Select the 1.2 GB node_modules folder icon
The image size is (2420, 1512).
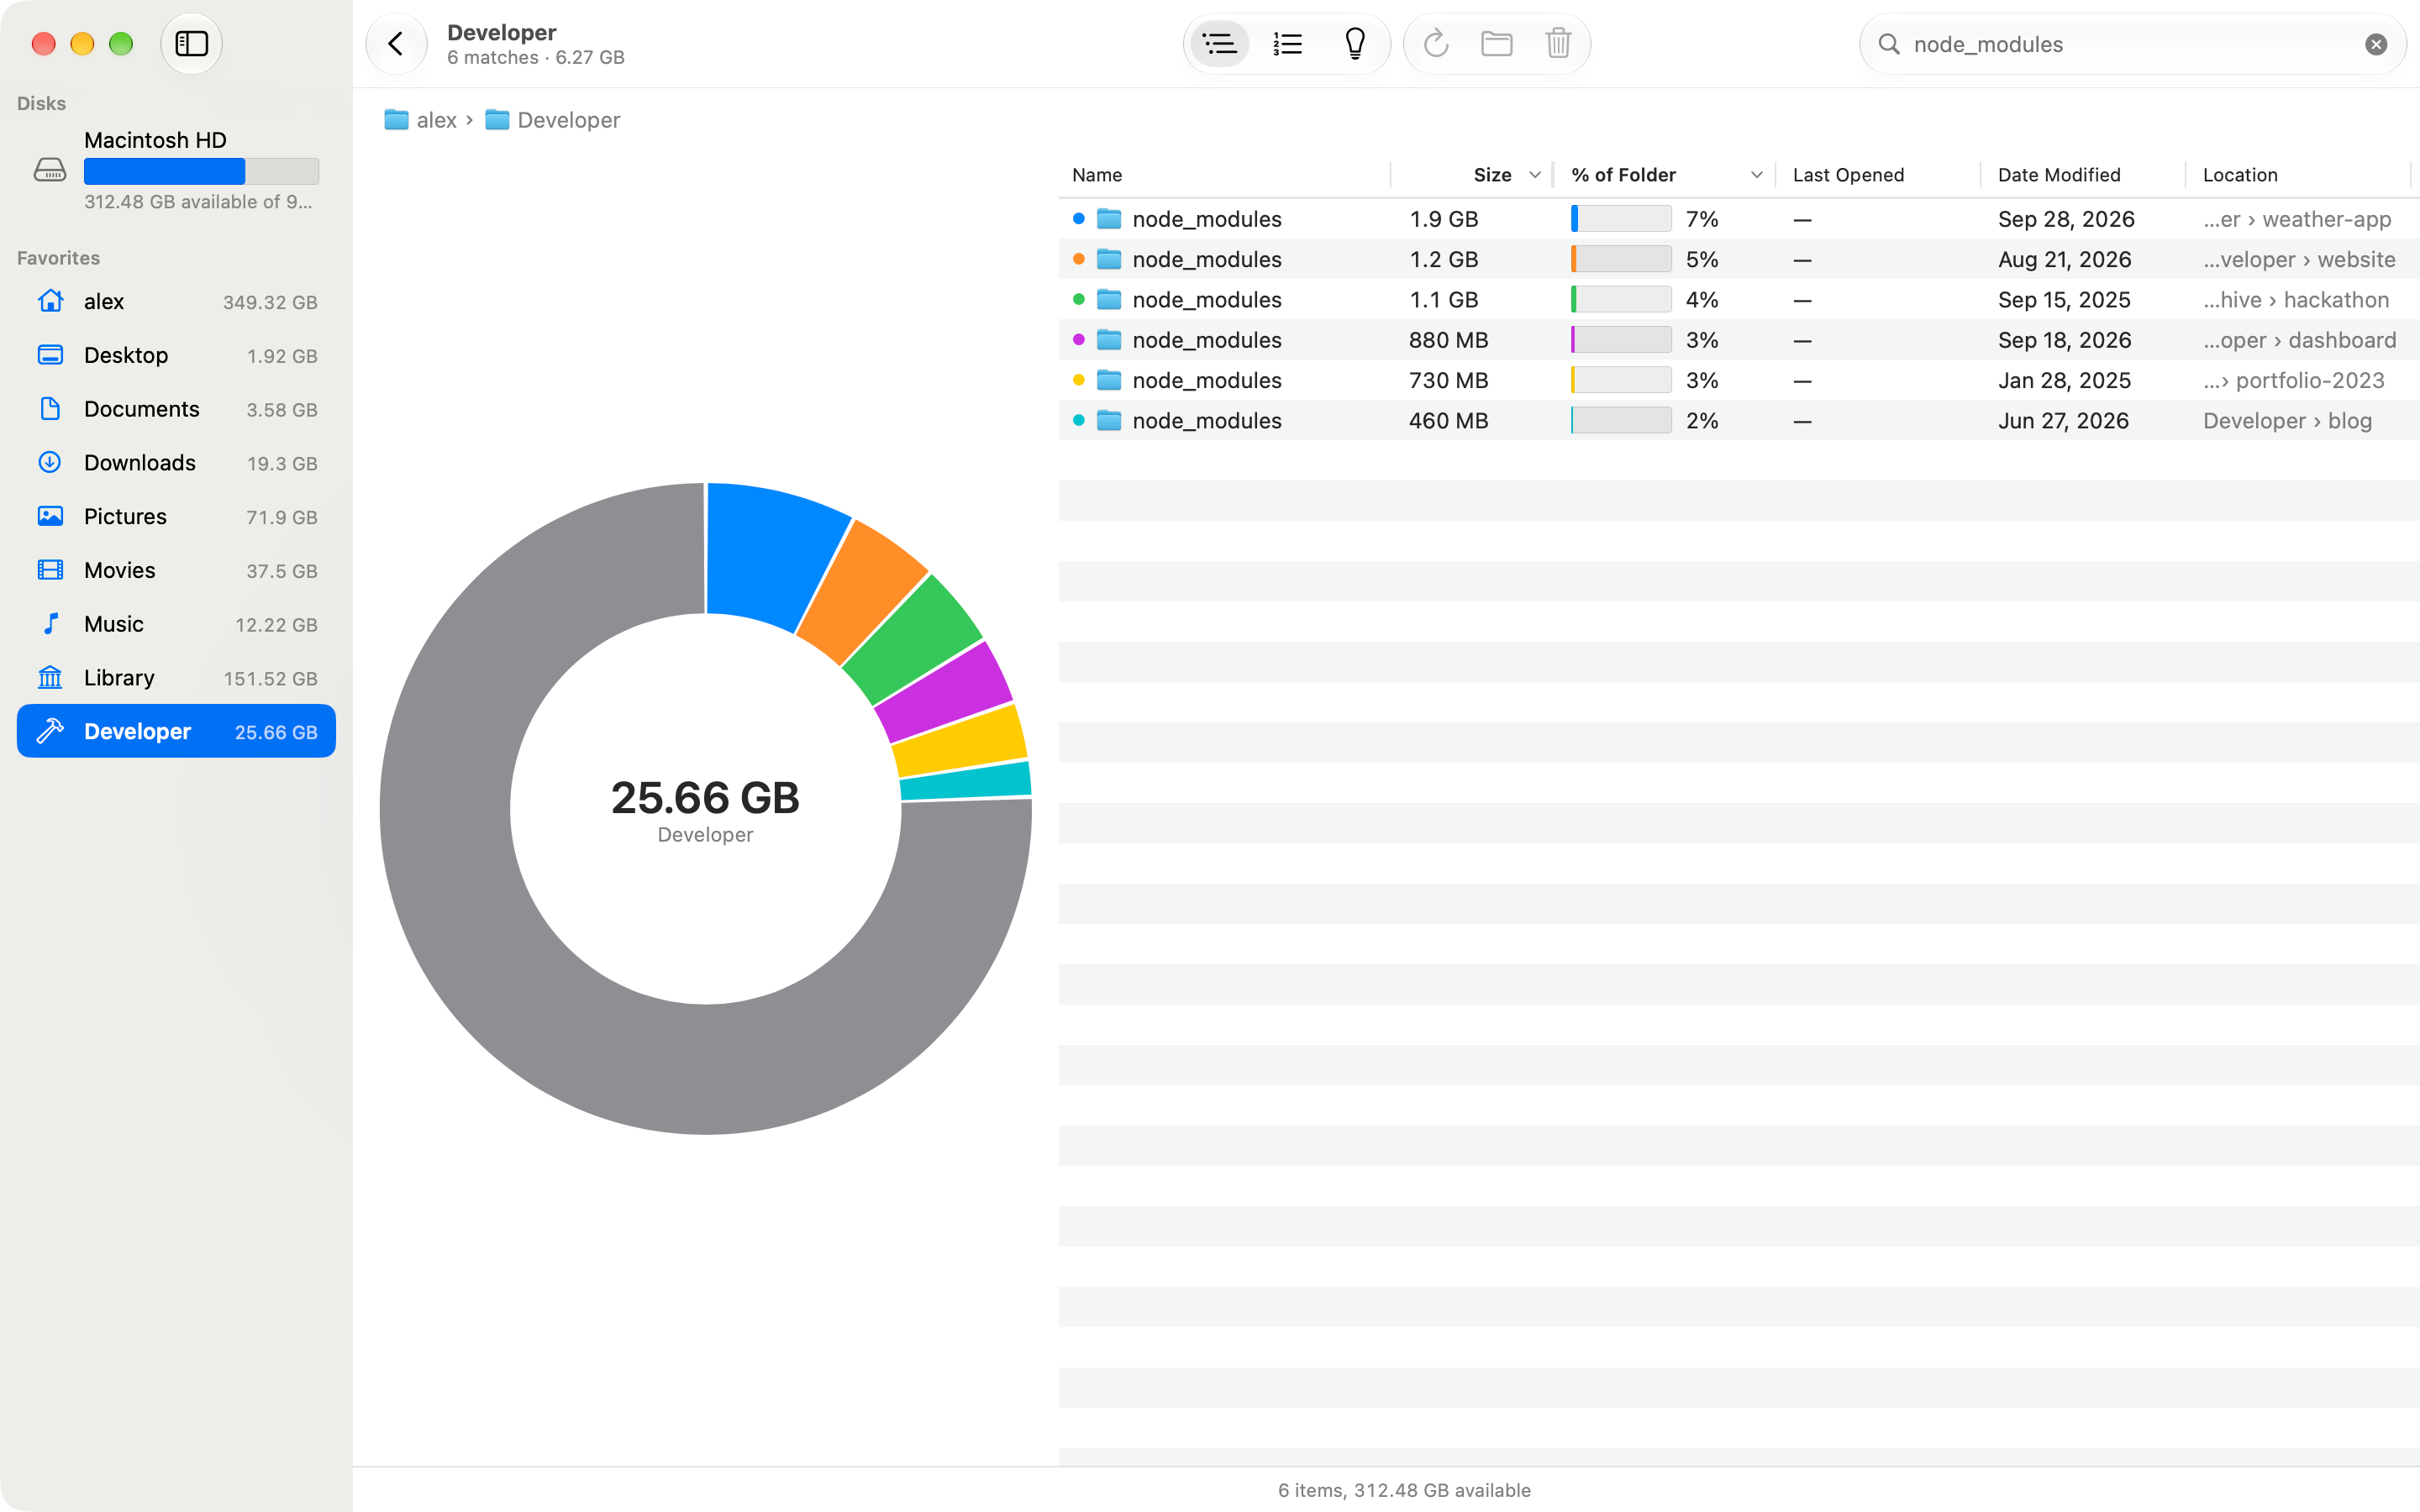pos(1109,259)
